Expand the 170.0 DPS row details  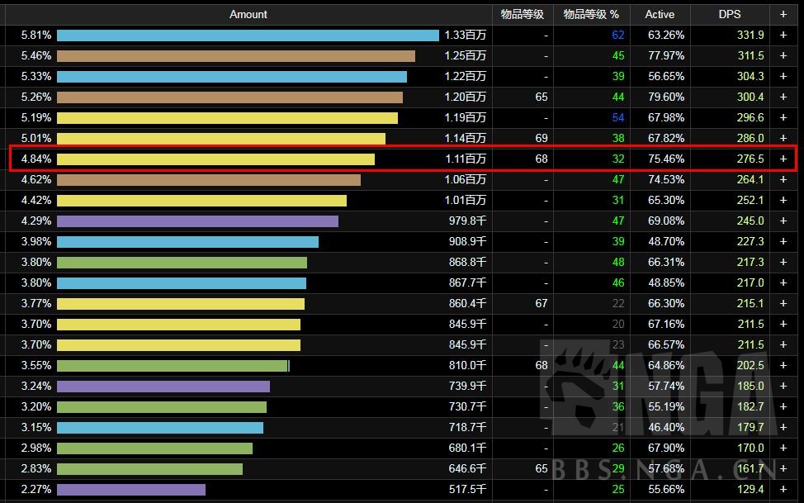click(783, 448)
